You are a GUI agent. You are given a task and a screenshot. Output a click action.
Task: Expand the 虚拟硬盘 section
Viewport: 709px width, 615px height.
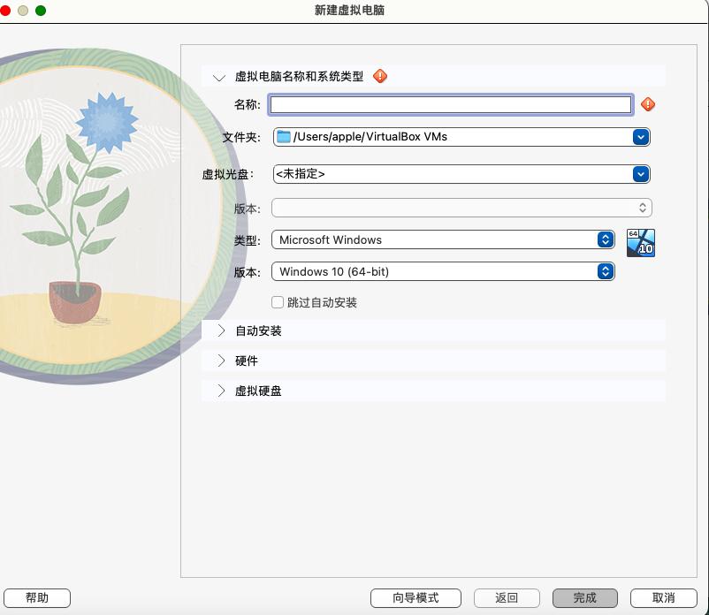pyautogui.click(x=221, y=391)
